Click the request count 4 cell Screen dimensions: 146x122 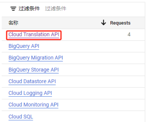pos(129,35)
